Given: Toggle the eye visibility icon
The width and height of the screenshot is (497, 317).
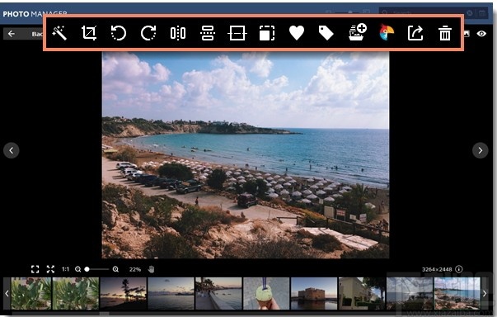Looking at the screenshot, I should coord(481,33).
